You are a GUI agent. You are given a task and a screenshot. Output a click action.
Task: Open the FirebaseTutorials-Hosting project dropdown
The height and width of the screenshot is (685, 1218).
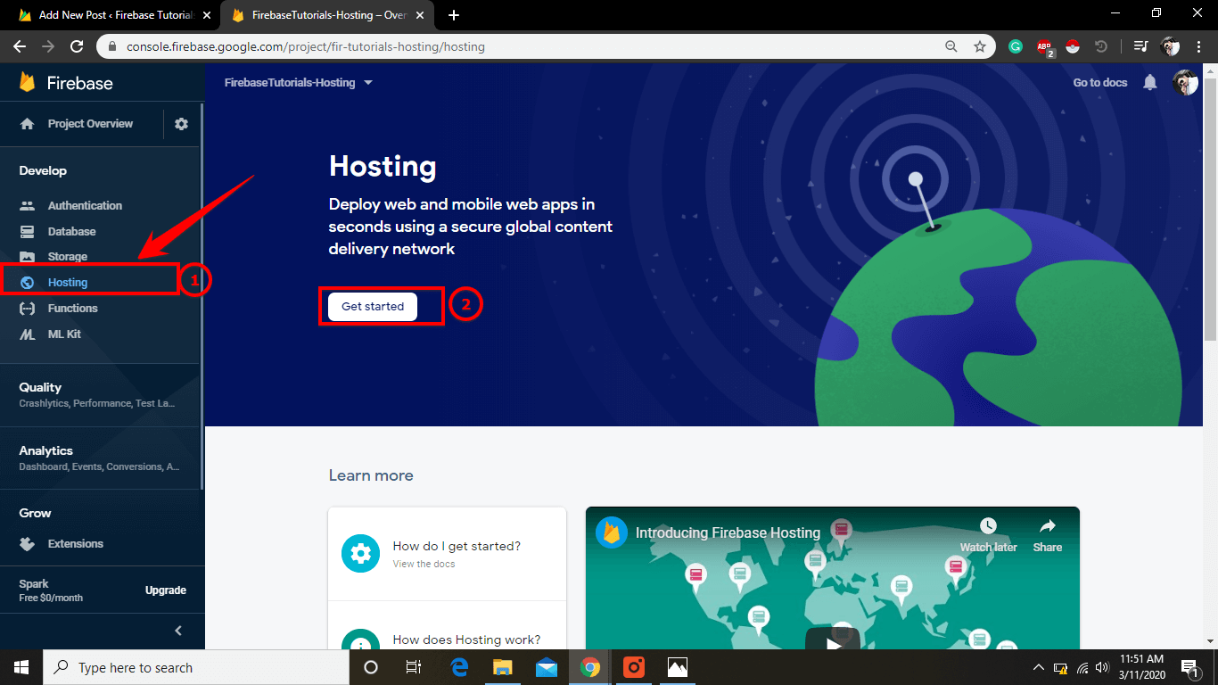pos(299,83)
